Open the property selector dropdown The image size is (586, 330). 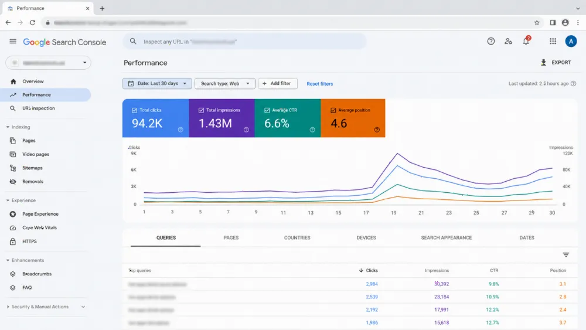tap(48, 63)
